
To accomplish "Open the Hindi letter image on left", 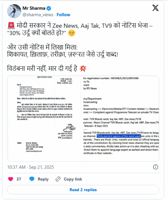I will (44, 118).
